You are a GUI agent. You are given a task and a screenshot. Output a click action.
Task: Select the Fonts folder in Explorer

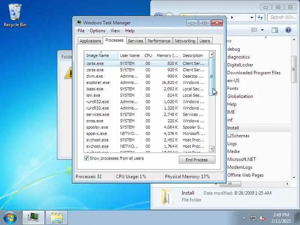pyautogui.click(x=232, y=88)
